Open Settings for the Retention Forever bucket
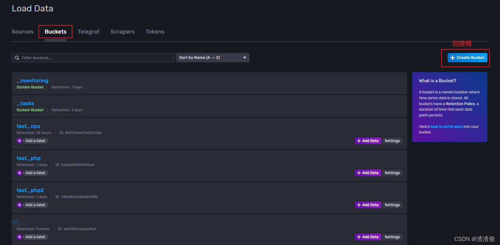Image resolution: width=500 pixels, height=245 pixels. pos(392,237)
